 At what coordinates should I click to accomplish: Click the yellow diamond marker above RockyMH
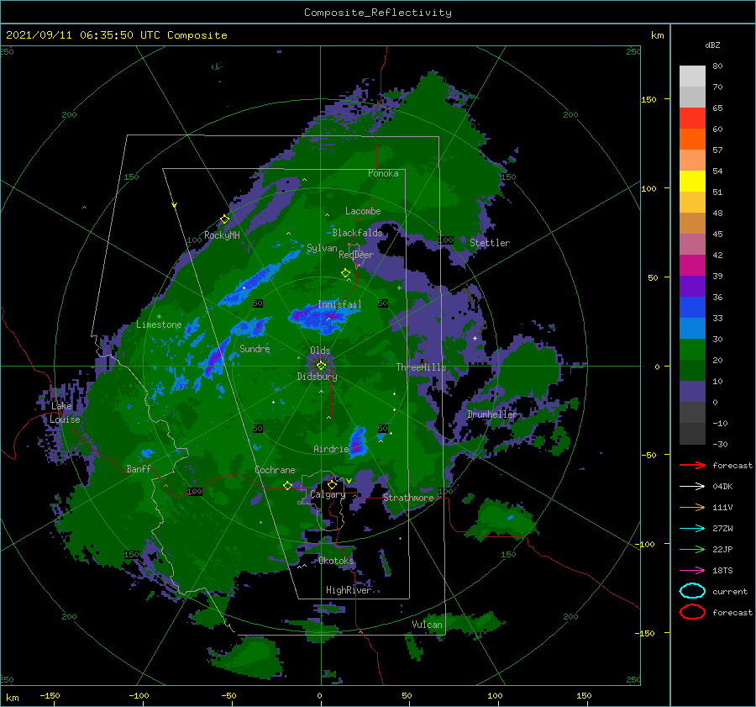point(224,219)
